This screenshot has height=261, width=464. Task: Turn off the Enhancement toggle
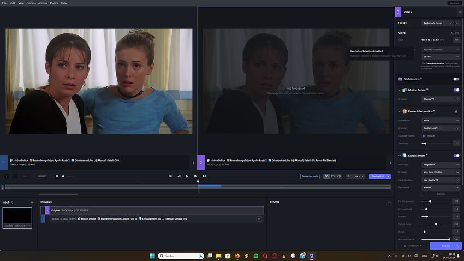(456, 156)
